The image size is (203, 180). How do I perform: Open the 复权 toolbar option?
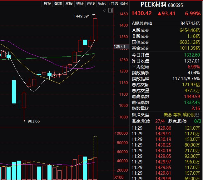pos(47,4)
